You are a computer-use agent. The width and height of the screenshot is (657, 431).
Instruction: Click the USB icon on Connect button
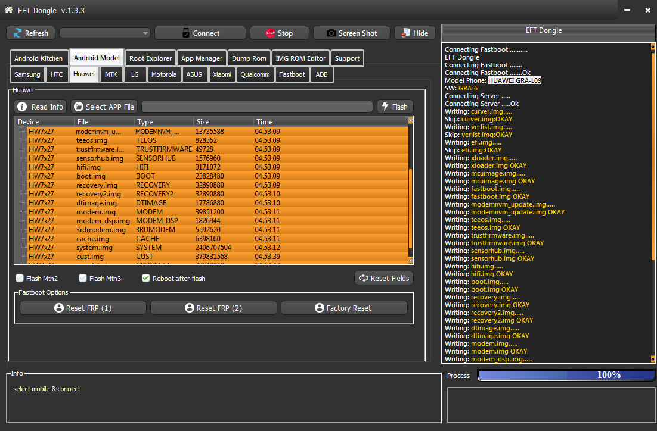[x=186, y=33]
